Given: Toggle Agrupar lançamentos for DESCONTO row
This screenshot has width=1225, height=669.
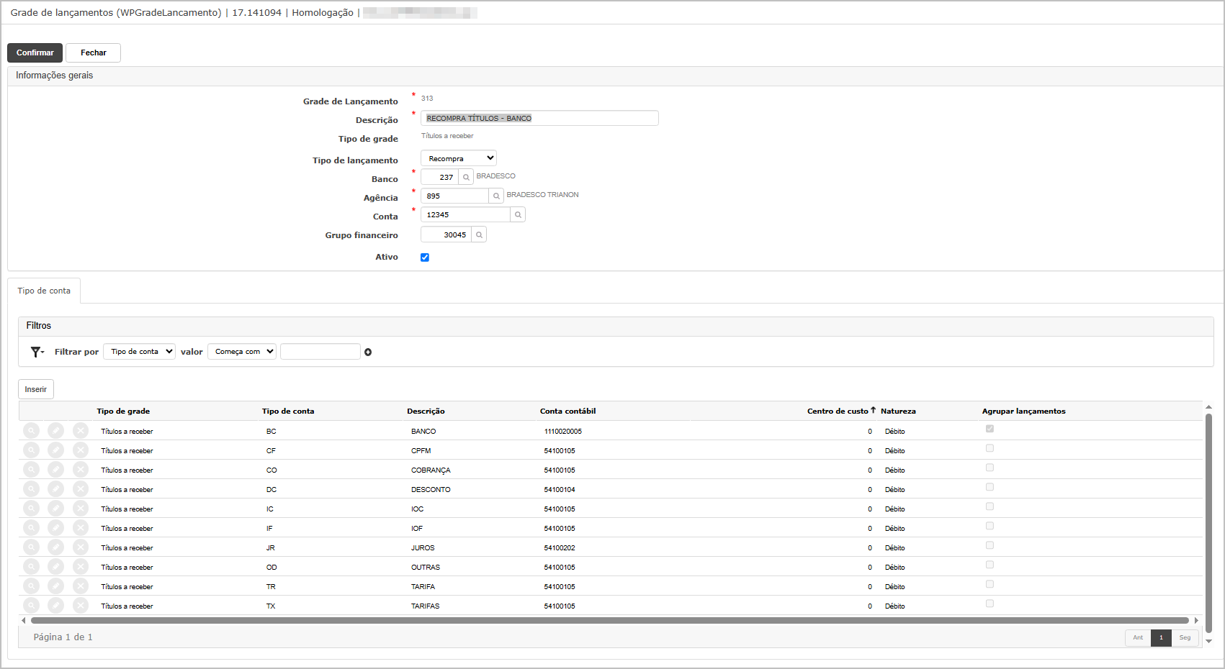Looking at the screenshot, I should [x=990, y=487].
